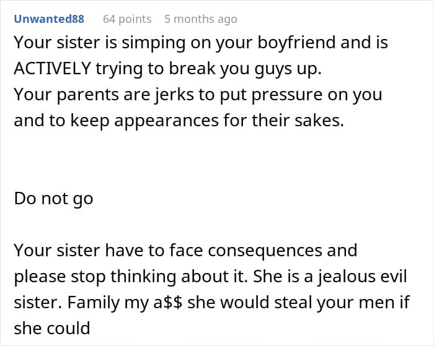Click the phrase 'jealous evil' in the comment
This screenshot has height=346, width=434.
362,277
